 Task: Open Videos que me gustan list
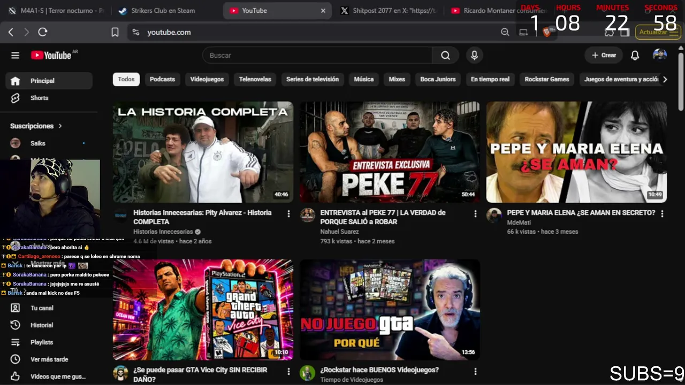coord(49,376)
